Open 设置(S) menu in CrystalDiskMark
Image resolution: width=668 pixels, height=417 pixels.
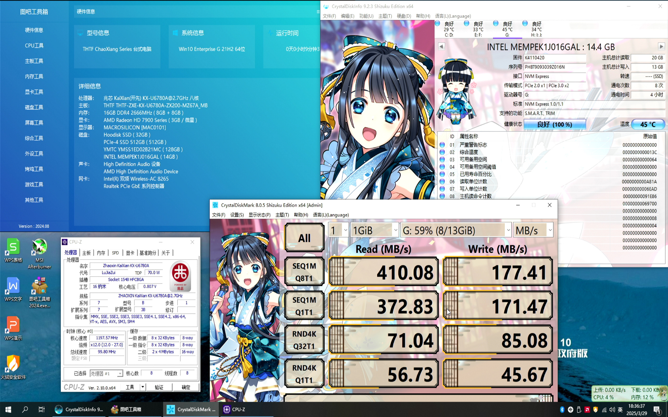[x=237, y=215]
